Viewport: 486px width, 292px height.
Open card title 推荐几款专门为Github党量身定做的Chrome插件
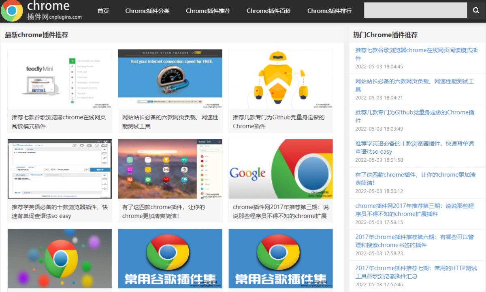(279, 122)
